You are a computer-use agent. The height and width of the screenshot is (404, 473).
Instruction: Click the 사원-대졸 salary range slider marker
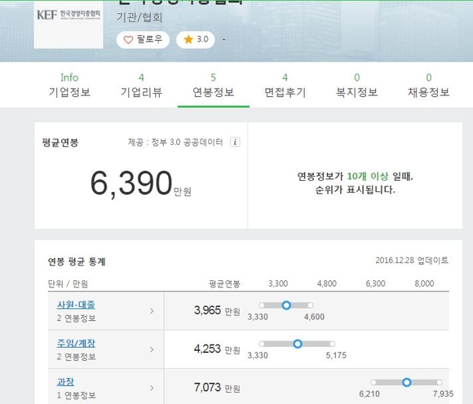click(286, 305)
